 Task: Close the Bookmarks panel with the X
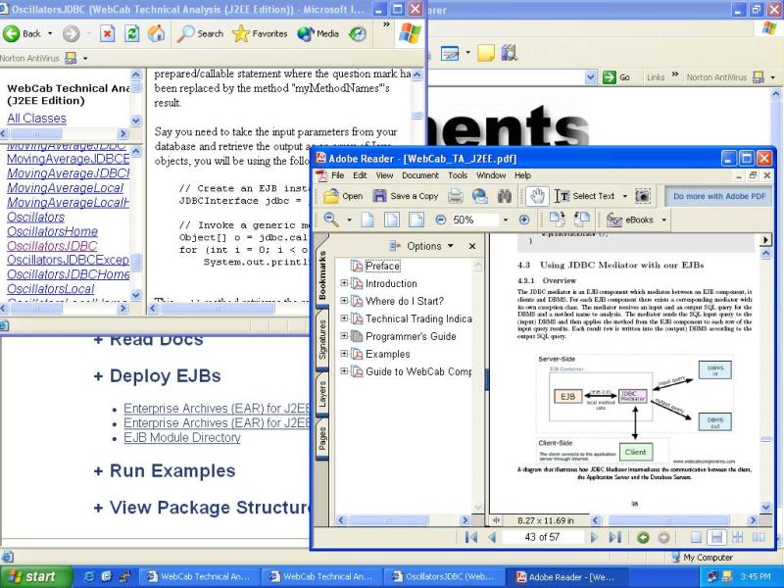click(472, 246)
